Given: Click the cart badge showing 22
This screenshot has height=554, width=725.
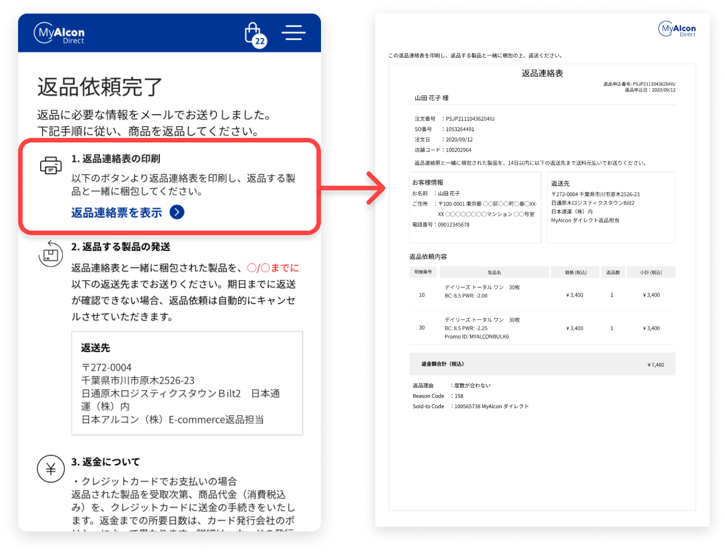Looking at the screenshot, I should [259, 42].
